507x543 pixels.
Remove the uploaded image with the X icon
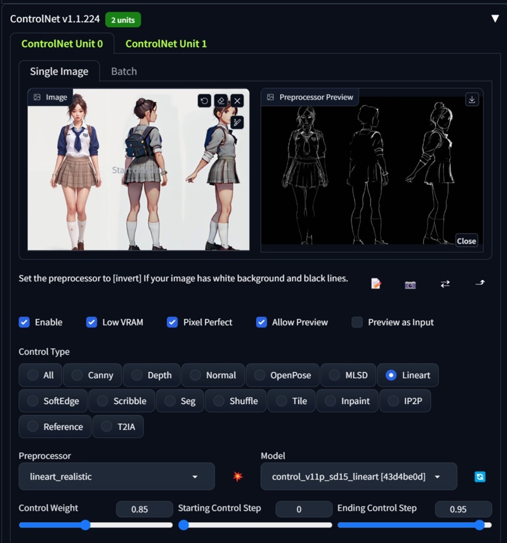[x=237, y=101]
